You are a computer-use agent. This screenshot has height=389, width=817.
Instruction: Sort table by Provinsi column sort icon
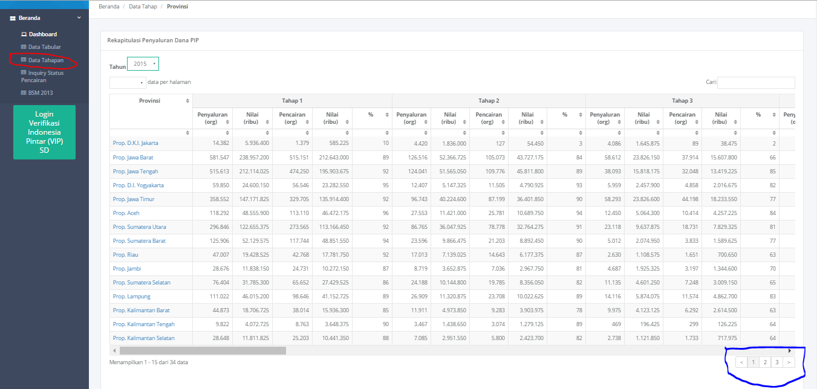187,101
